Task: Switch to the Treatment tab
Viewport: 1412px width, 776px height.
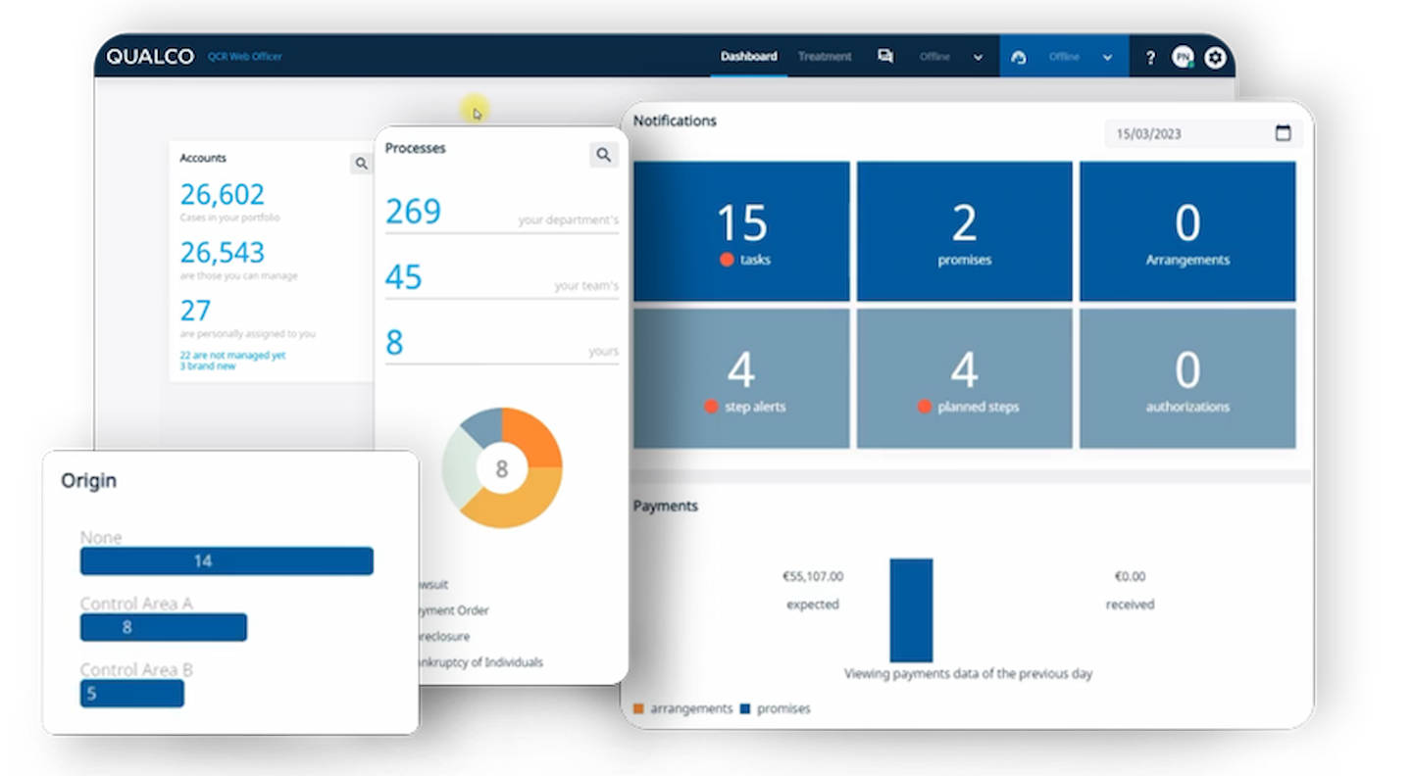Action: (x=825, y=57)
